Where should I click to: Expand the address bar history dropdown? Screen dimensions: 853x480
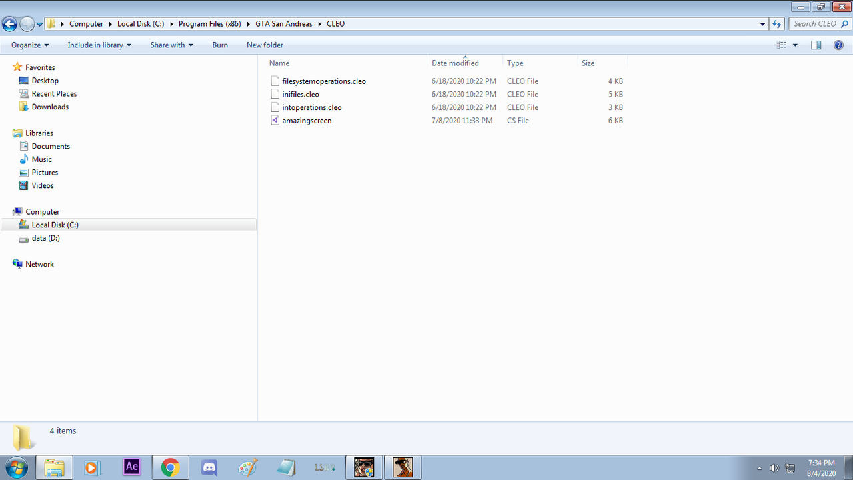click(763, 24)
